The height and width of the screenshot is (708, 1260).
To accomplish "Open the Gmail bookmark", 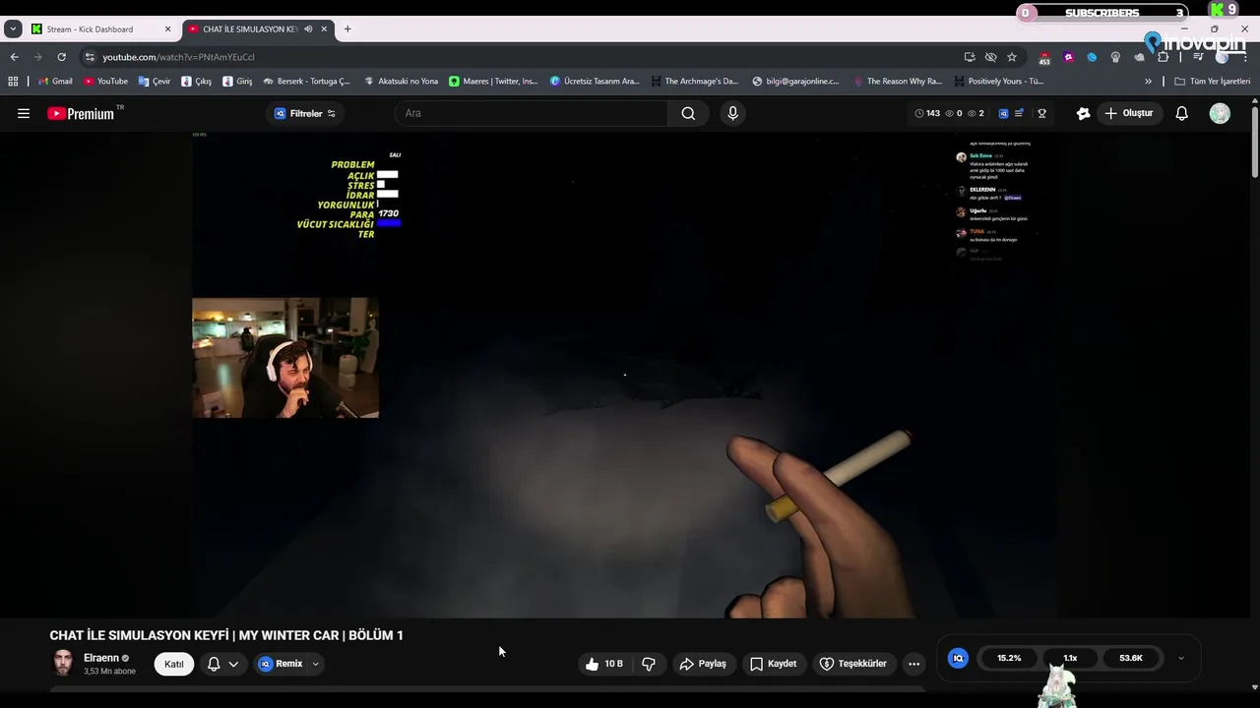I will (x=55, y=82).
